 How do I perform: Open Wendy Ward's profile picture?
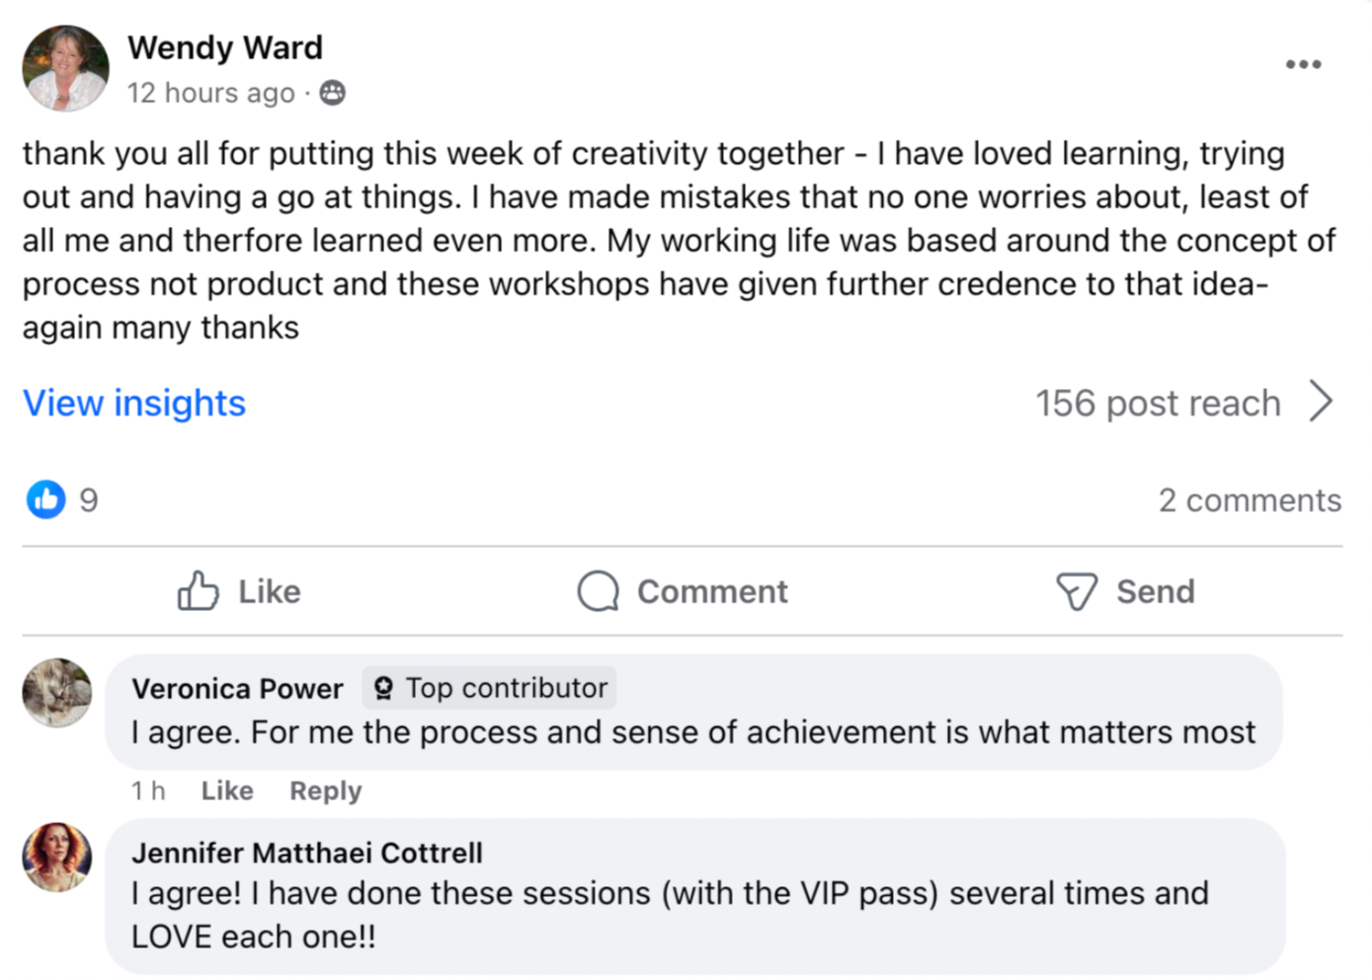coord(65,68)
